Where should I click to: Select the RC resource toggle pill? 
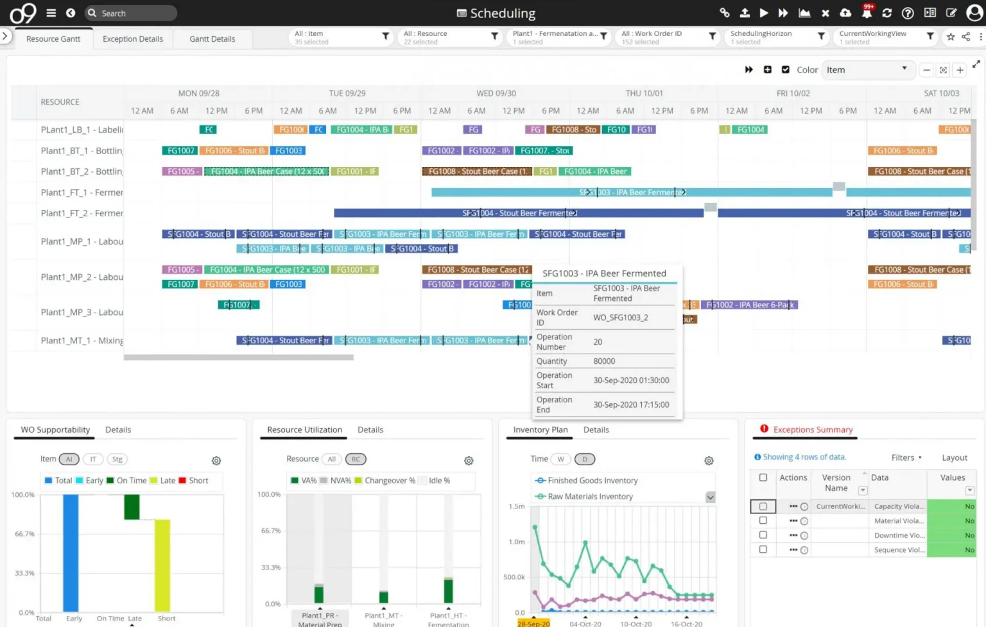click(x=356, y=459)
